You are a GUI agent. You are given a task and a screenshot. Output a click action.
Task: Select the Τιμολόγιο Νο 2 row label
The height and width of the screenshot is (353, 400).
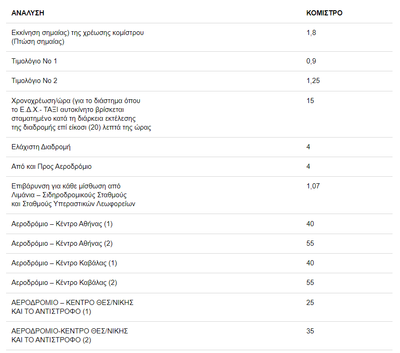coord(35,81)
